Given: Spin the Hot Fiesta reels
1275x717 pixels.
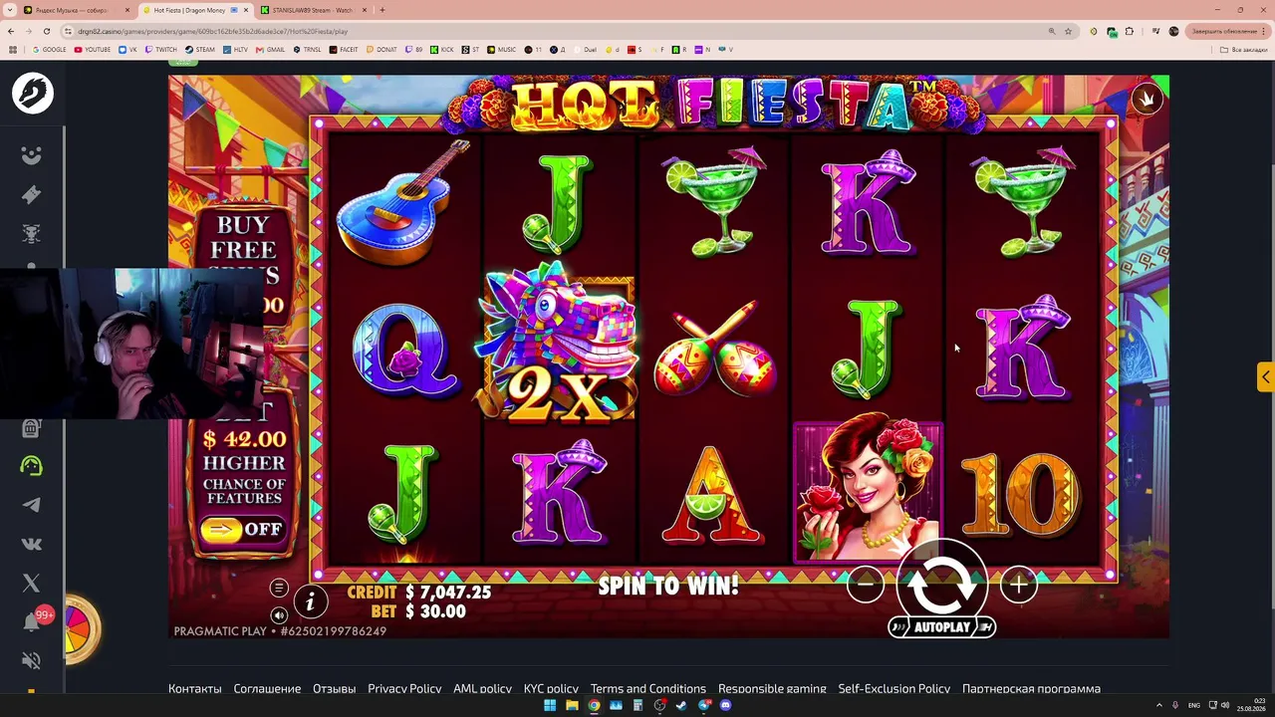Looking at the screenshot, I should 941,585.
